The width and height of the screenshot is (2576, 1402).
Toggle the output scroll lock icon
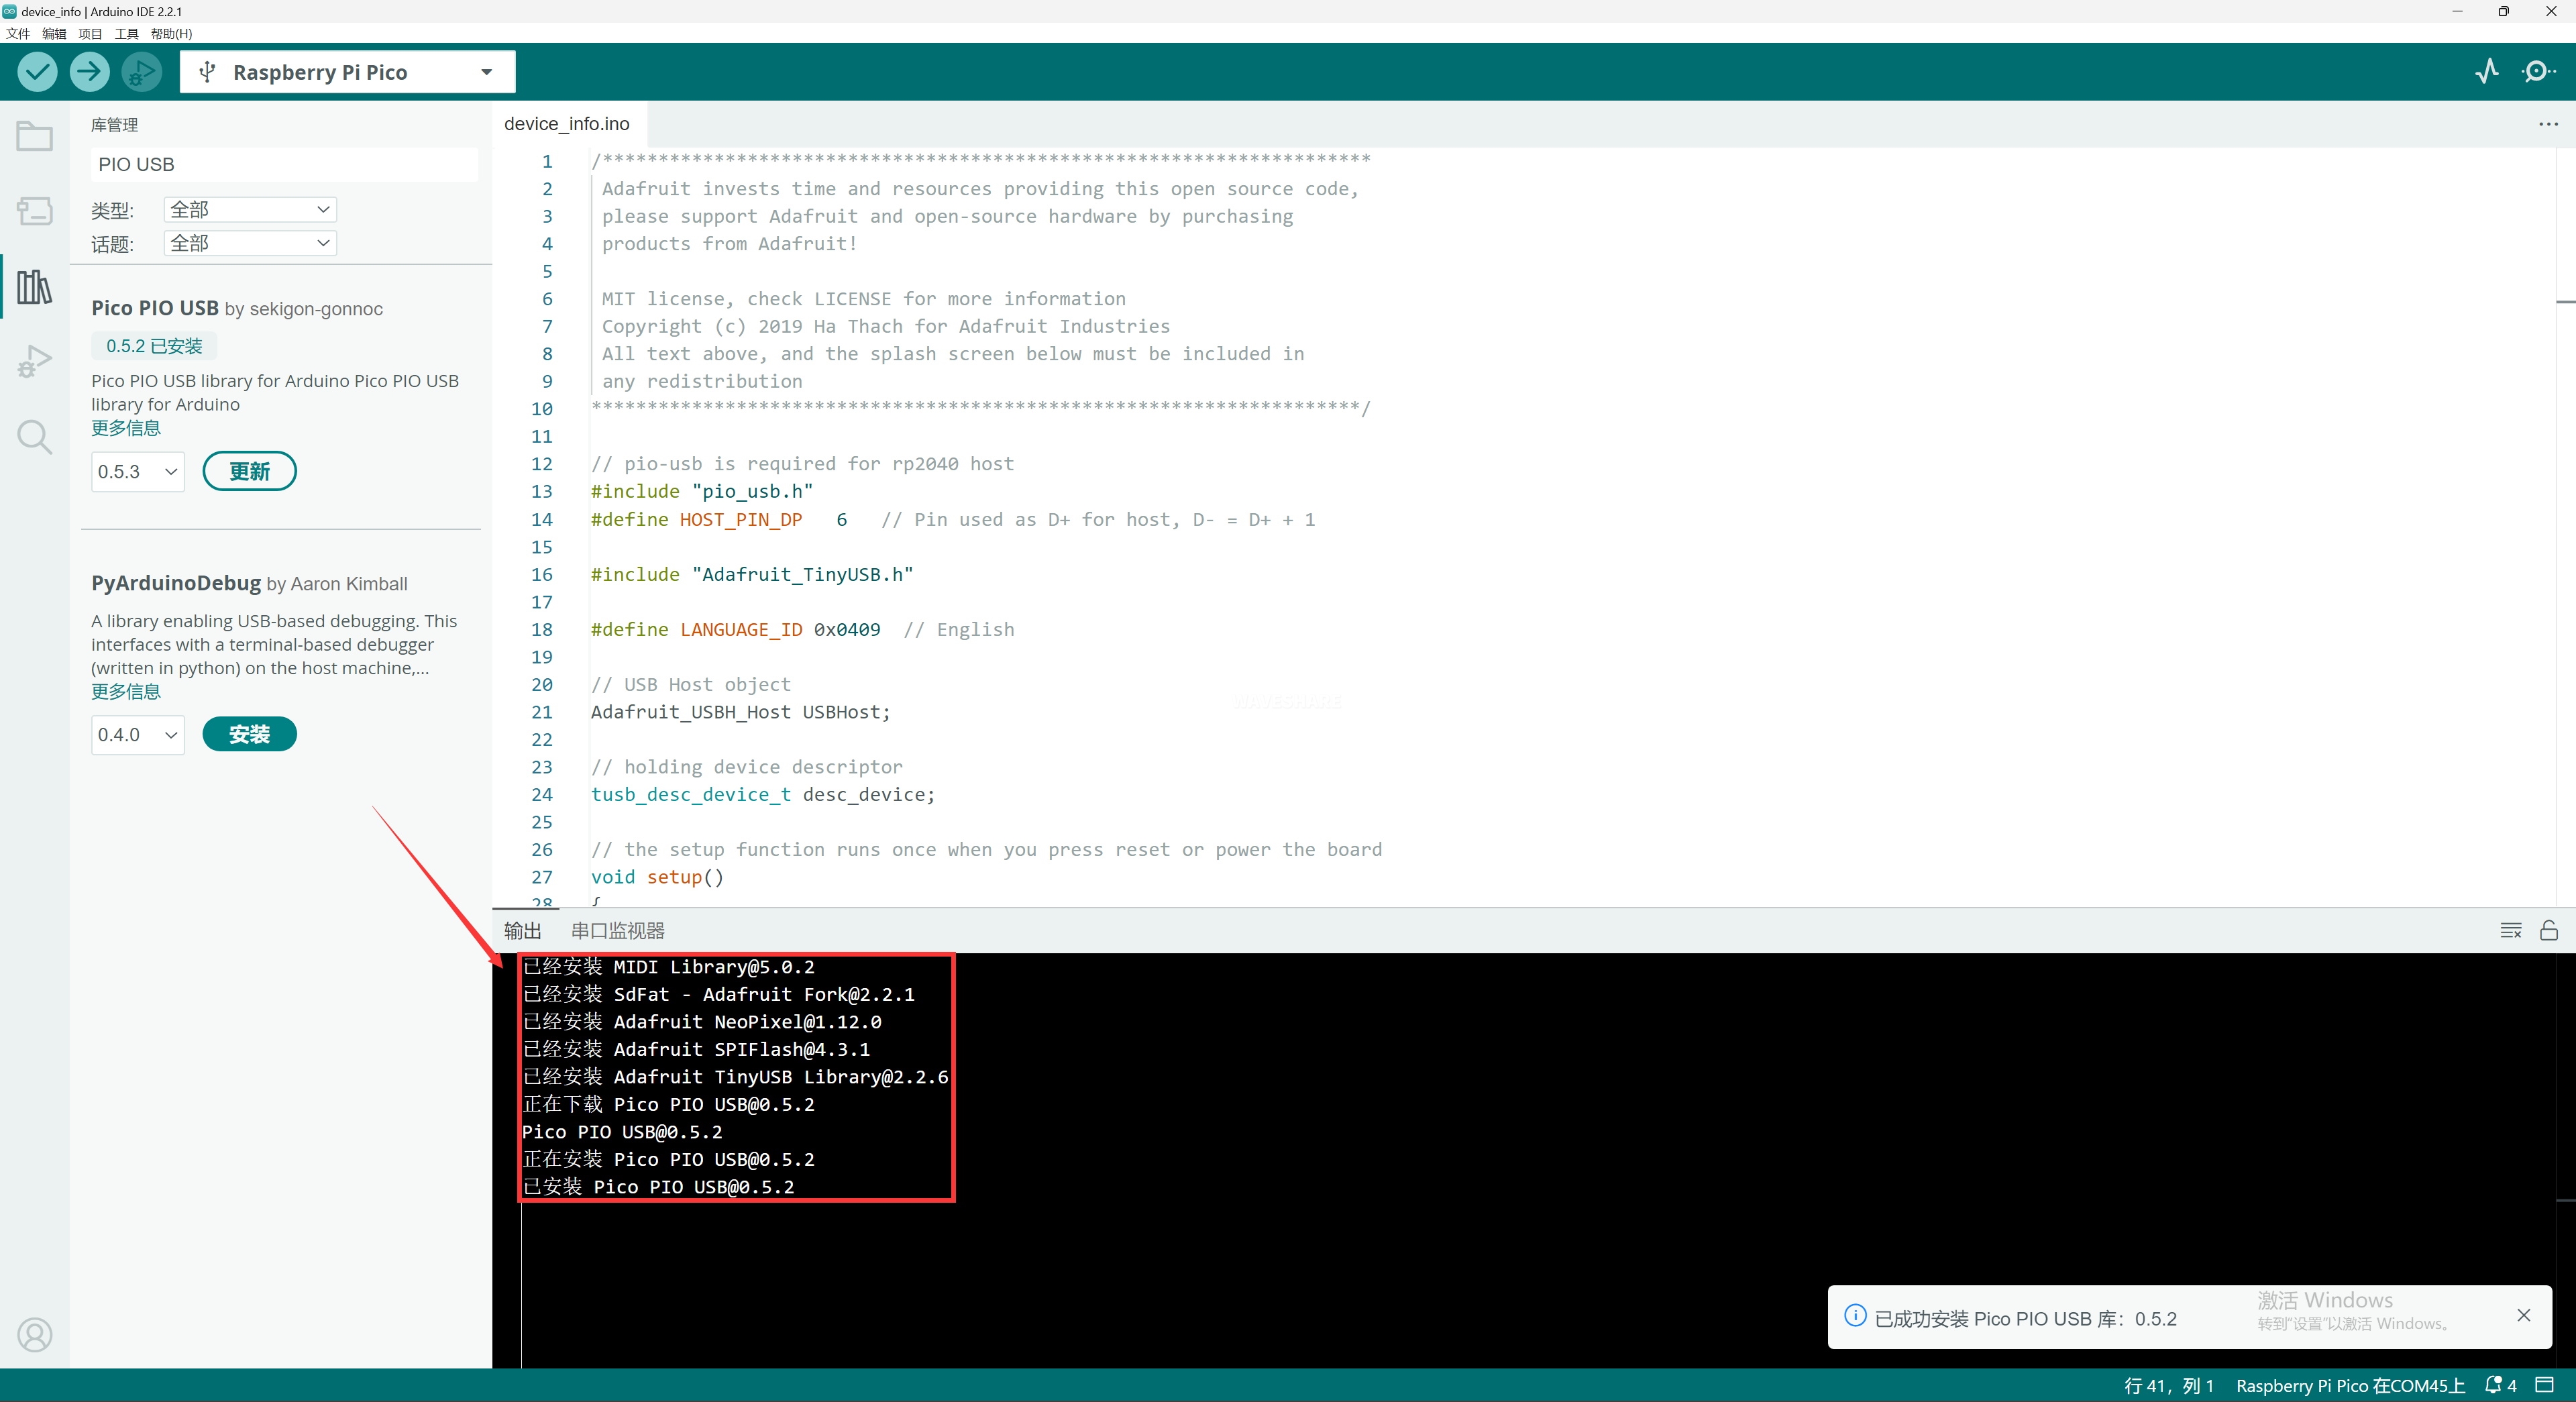[2549, 931]
